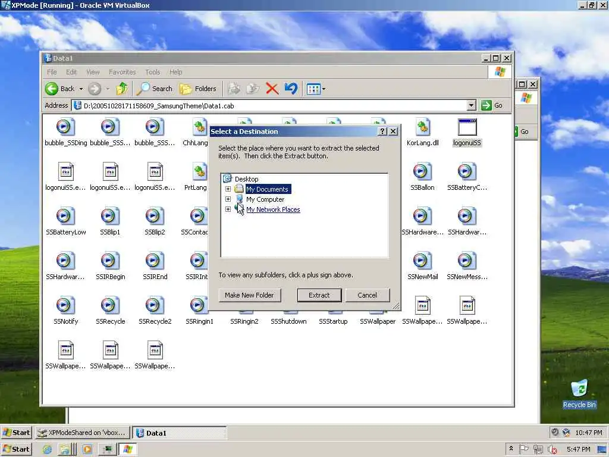
Task: Select the SSRecycle sound file
Action: click(x=110, y=312)
